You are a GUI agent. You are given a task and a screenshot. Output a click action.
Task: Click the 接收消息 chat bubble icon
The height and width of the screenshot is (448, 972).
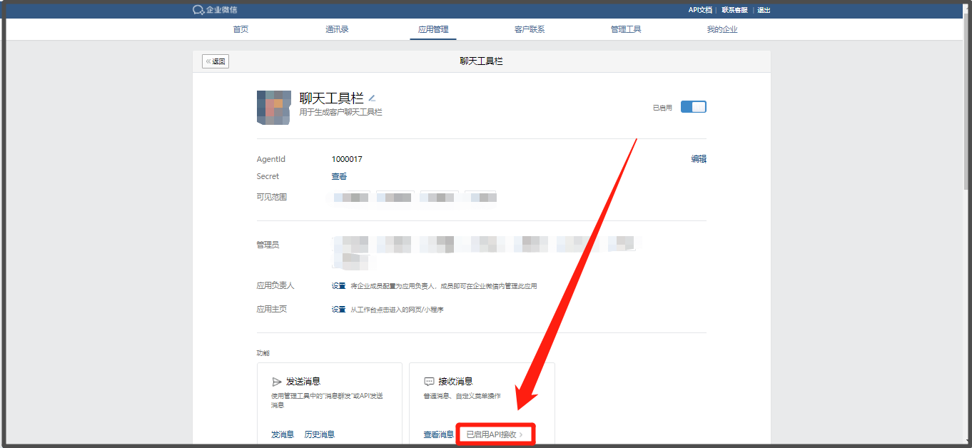click(x=429, y=382)
